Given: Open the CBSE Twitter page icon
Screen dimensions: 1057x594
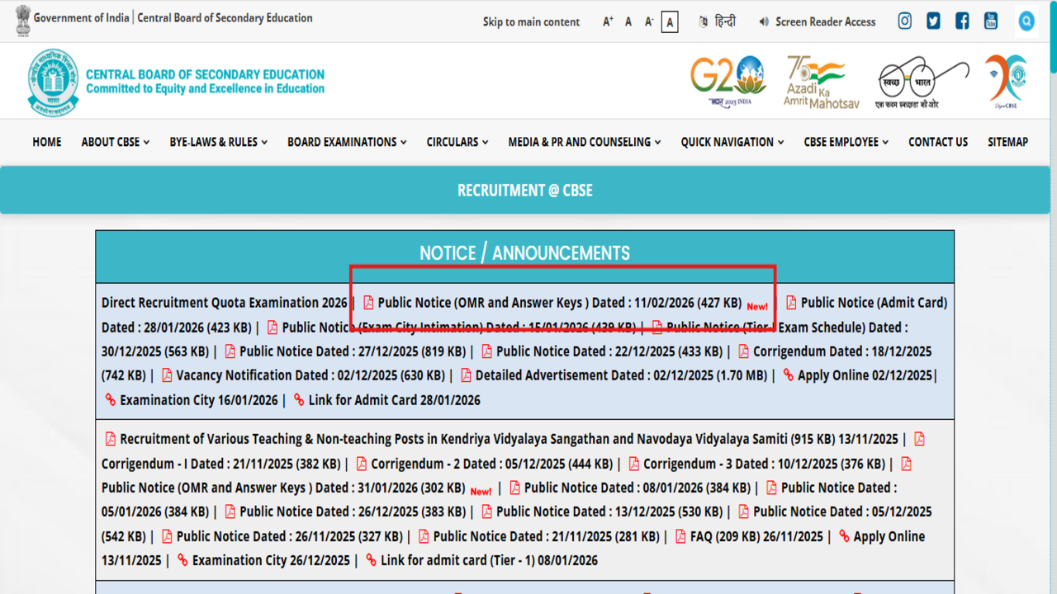Looking at the screenshot, I should [x=933, y=21].
